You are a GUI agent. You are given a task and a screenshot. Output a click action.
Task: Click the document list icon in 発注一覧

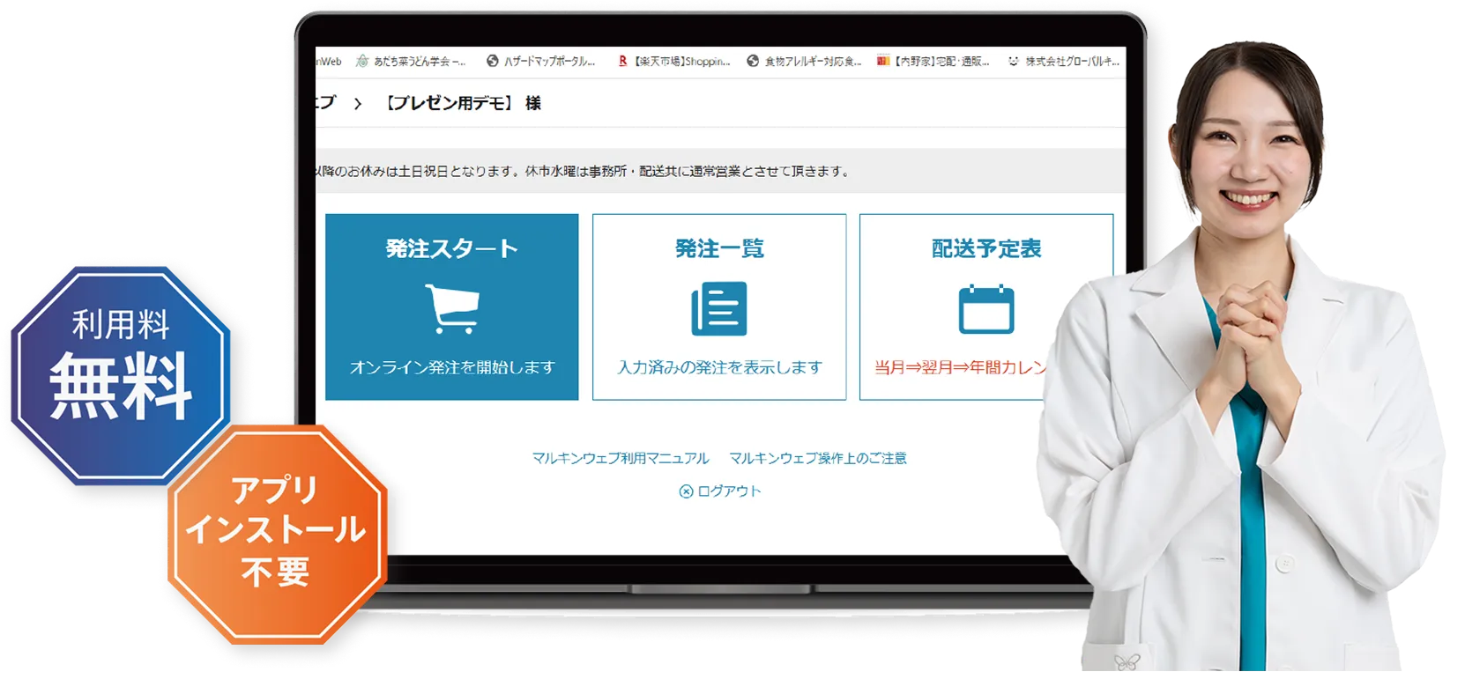click(719, 308)
